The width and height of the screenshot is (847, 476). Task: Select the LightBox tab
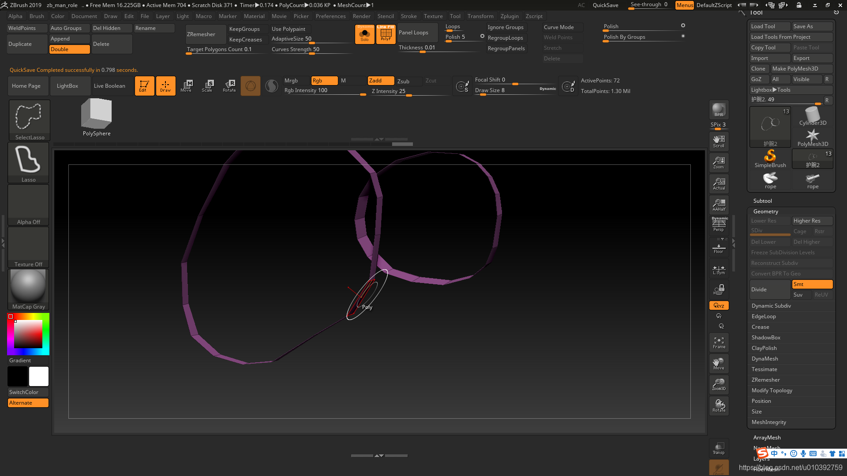coord(67,86)
